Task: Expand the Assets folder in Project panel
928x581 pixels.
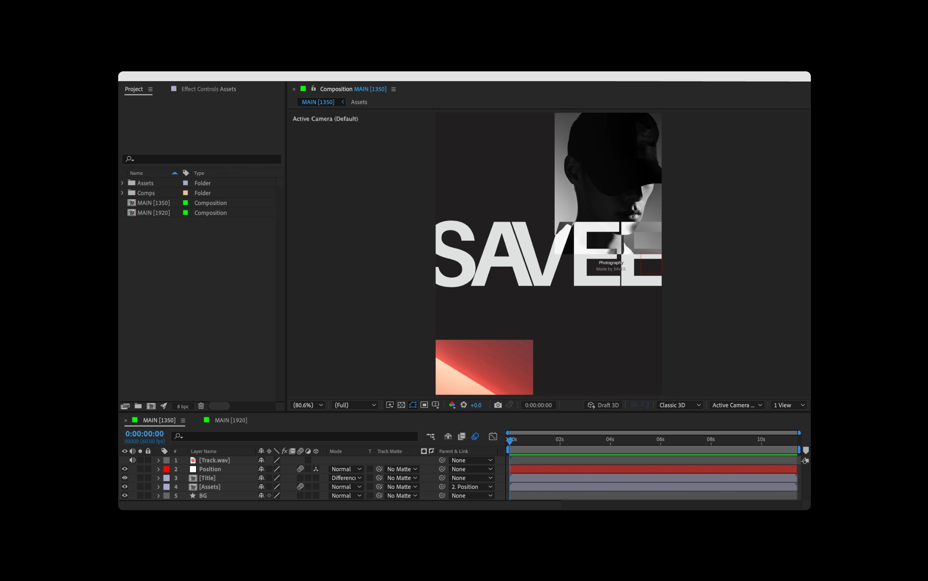Action: (x=122, y=183)
